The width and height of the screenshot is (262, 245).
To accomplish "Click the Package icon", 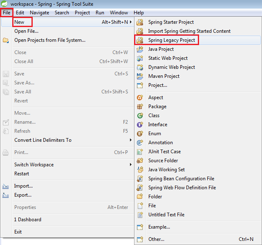I will point(140,107).
